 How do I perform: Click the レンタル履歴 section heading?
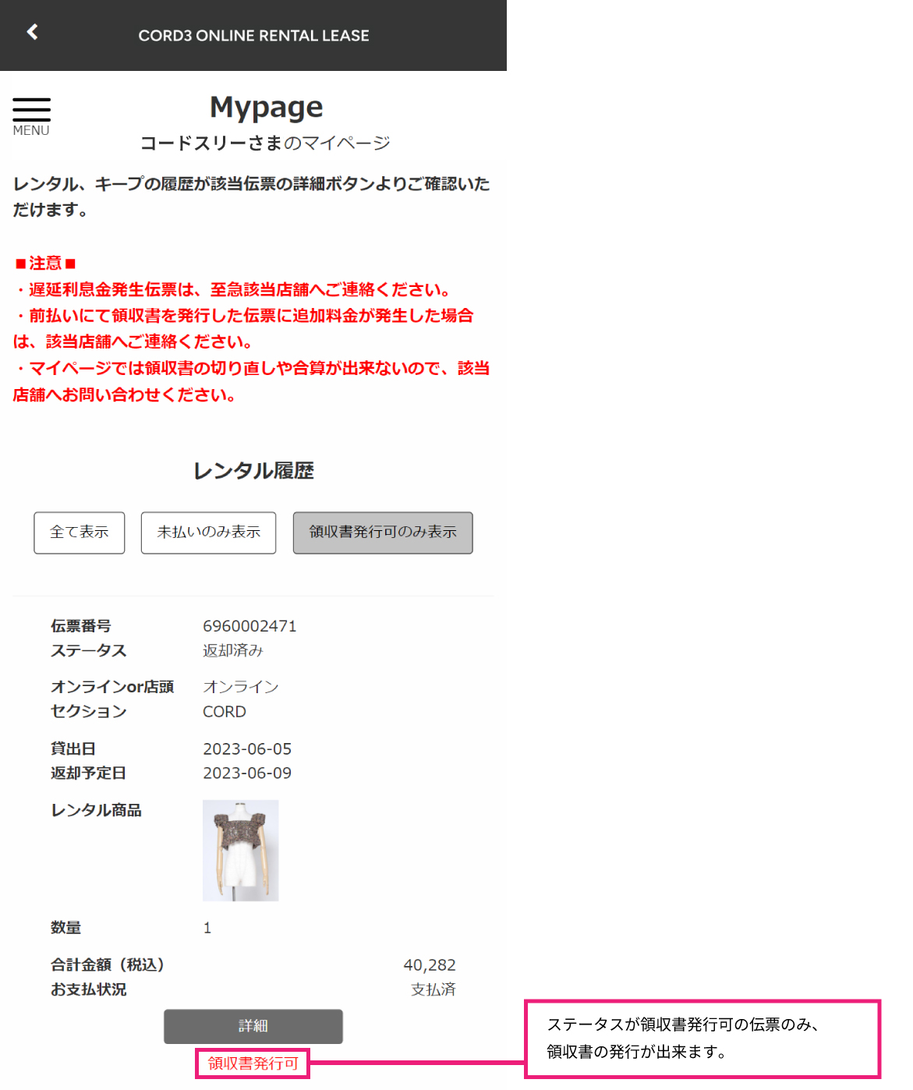[x=253, y=471]
